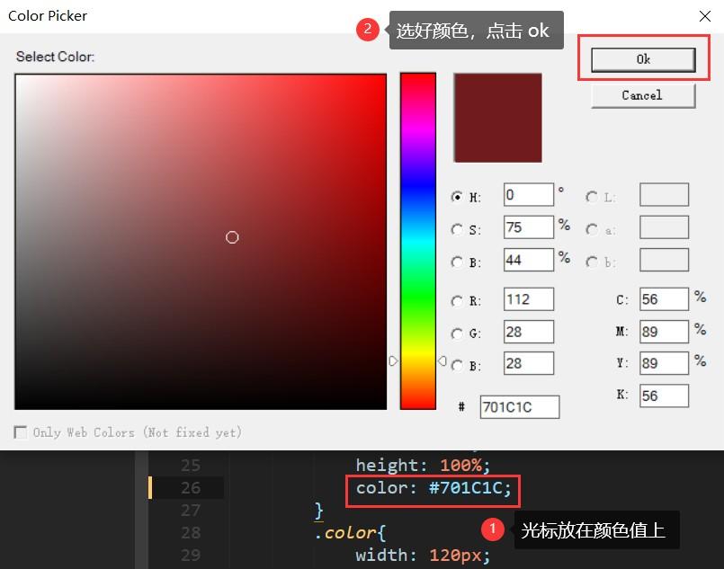Click the C percentage input field

pyautogui.click(x=663, y=298)
